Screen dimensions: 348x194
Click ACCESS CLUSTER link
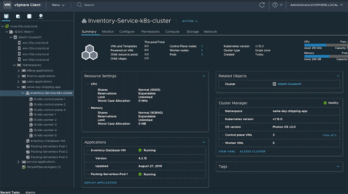tap(252, 152)
